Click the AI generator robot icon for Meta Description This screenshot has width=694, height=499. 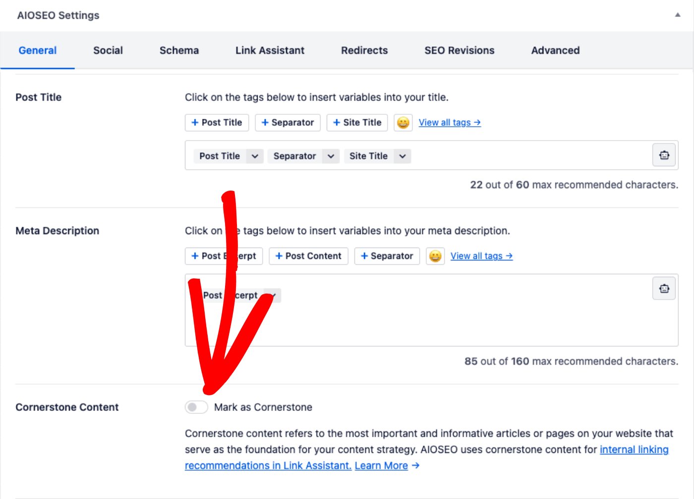pyautogui.click(x=664, y=289)
